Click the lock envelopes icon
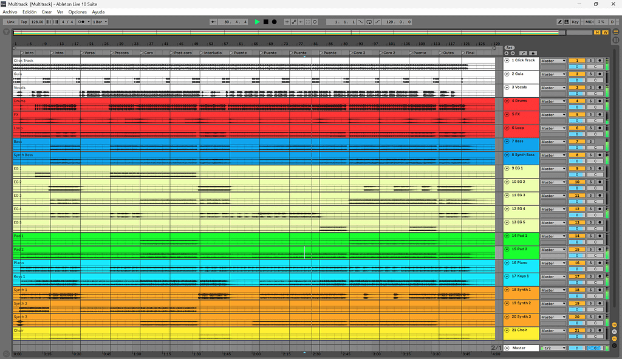622x359 pixels. [533, 53]
